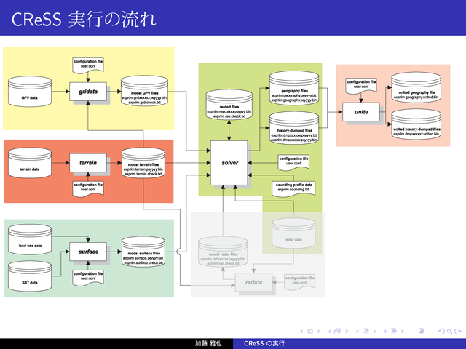The height and width of the screenshot is (349, 466).
Task: Click the author name 加藤 雅也 in footer
Action: [x=208, y=343]
